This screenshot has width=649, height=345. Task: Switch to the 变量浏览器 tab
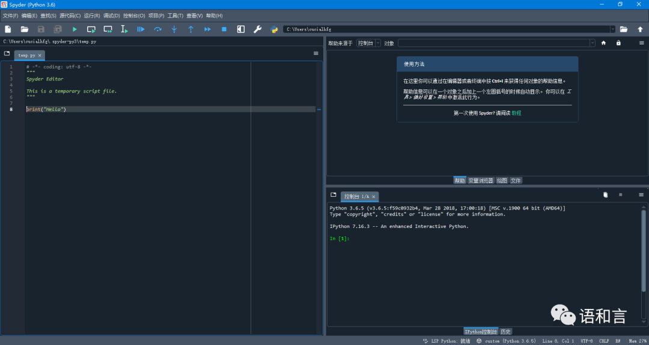(x=481, y=181)
